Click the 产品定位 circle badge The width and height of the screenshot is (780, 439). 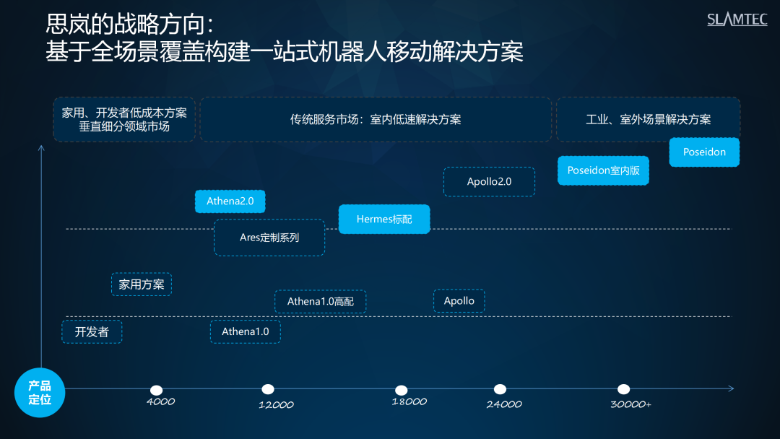point(40,393)
